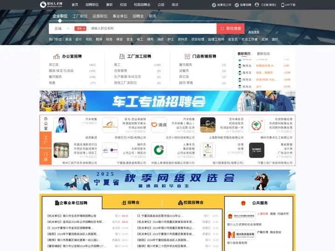The height and width of the screenshot is (251, 335).
Task: Click the 办公室招聘 briefcase icon
Action: tap(57, 56)
